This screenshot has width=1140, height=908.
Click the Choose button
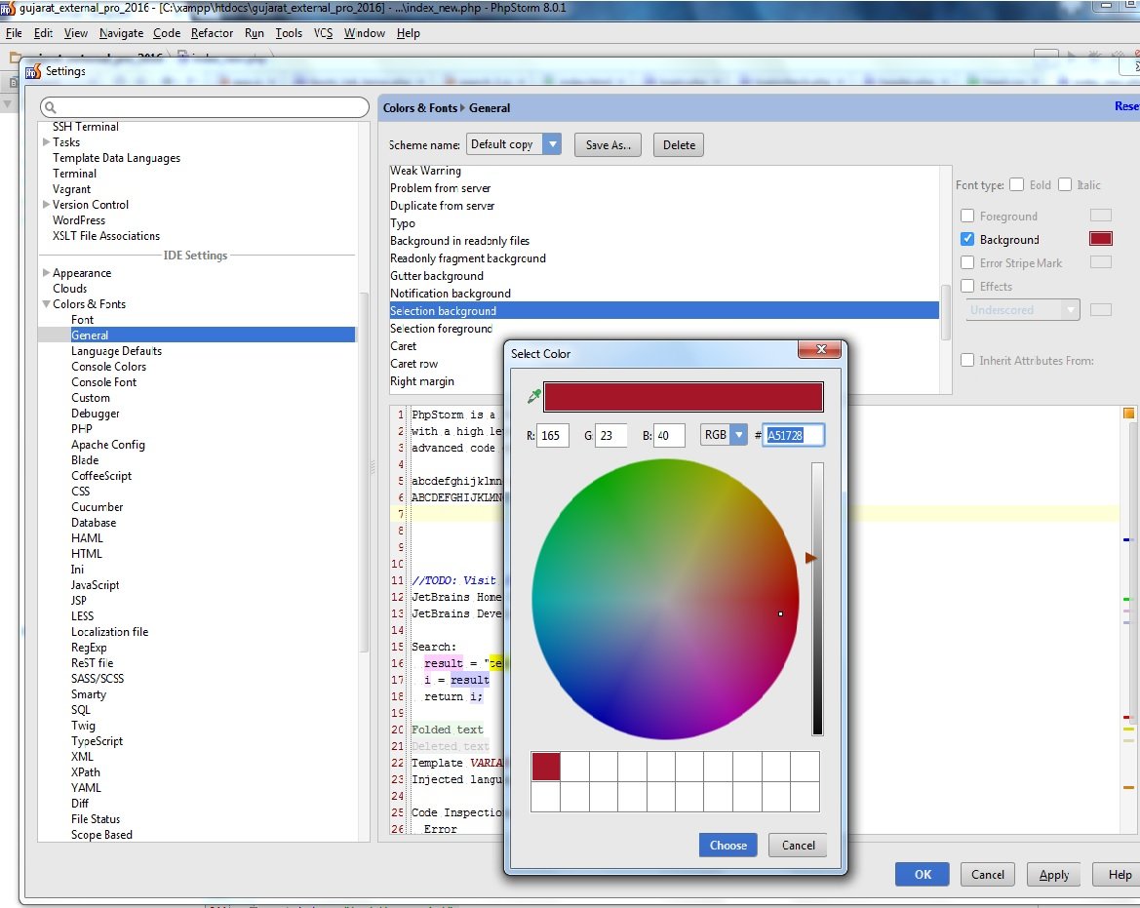tap(727, 846)
